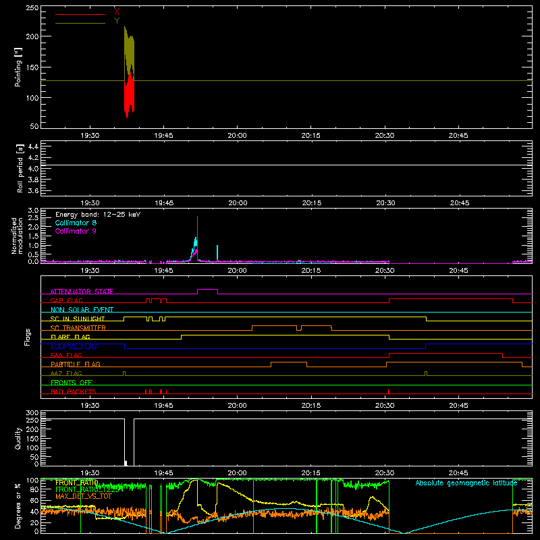Screen dimensions: 540x540
Task: Click the SC_IN_SUNLIGHT flag label
Action: tap(78, 319)
